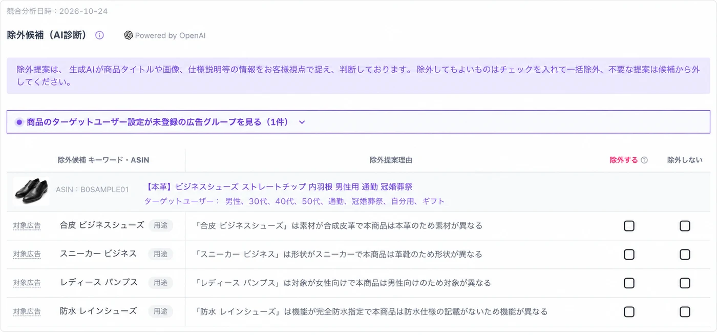Open the 【本革】ビジネスシューズ product title link
This screenshot has height=335, width=717.
pyautogui.click(x=279, y=187)
